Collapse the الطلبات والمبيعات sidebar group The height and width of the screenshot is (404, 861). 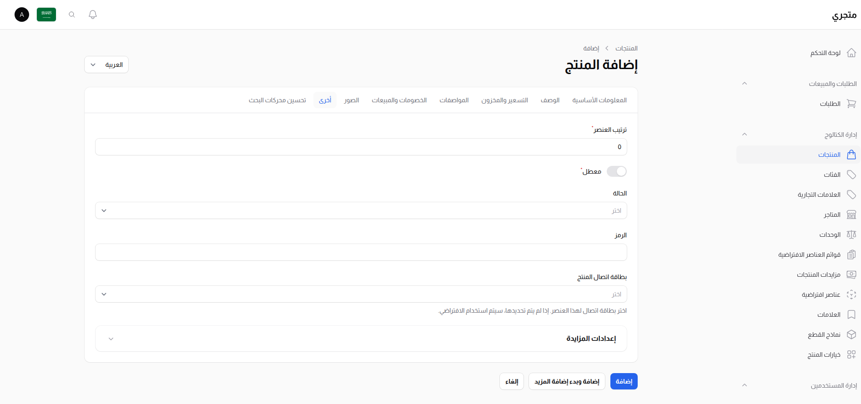pos(745,84)
